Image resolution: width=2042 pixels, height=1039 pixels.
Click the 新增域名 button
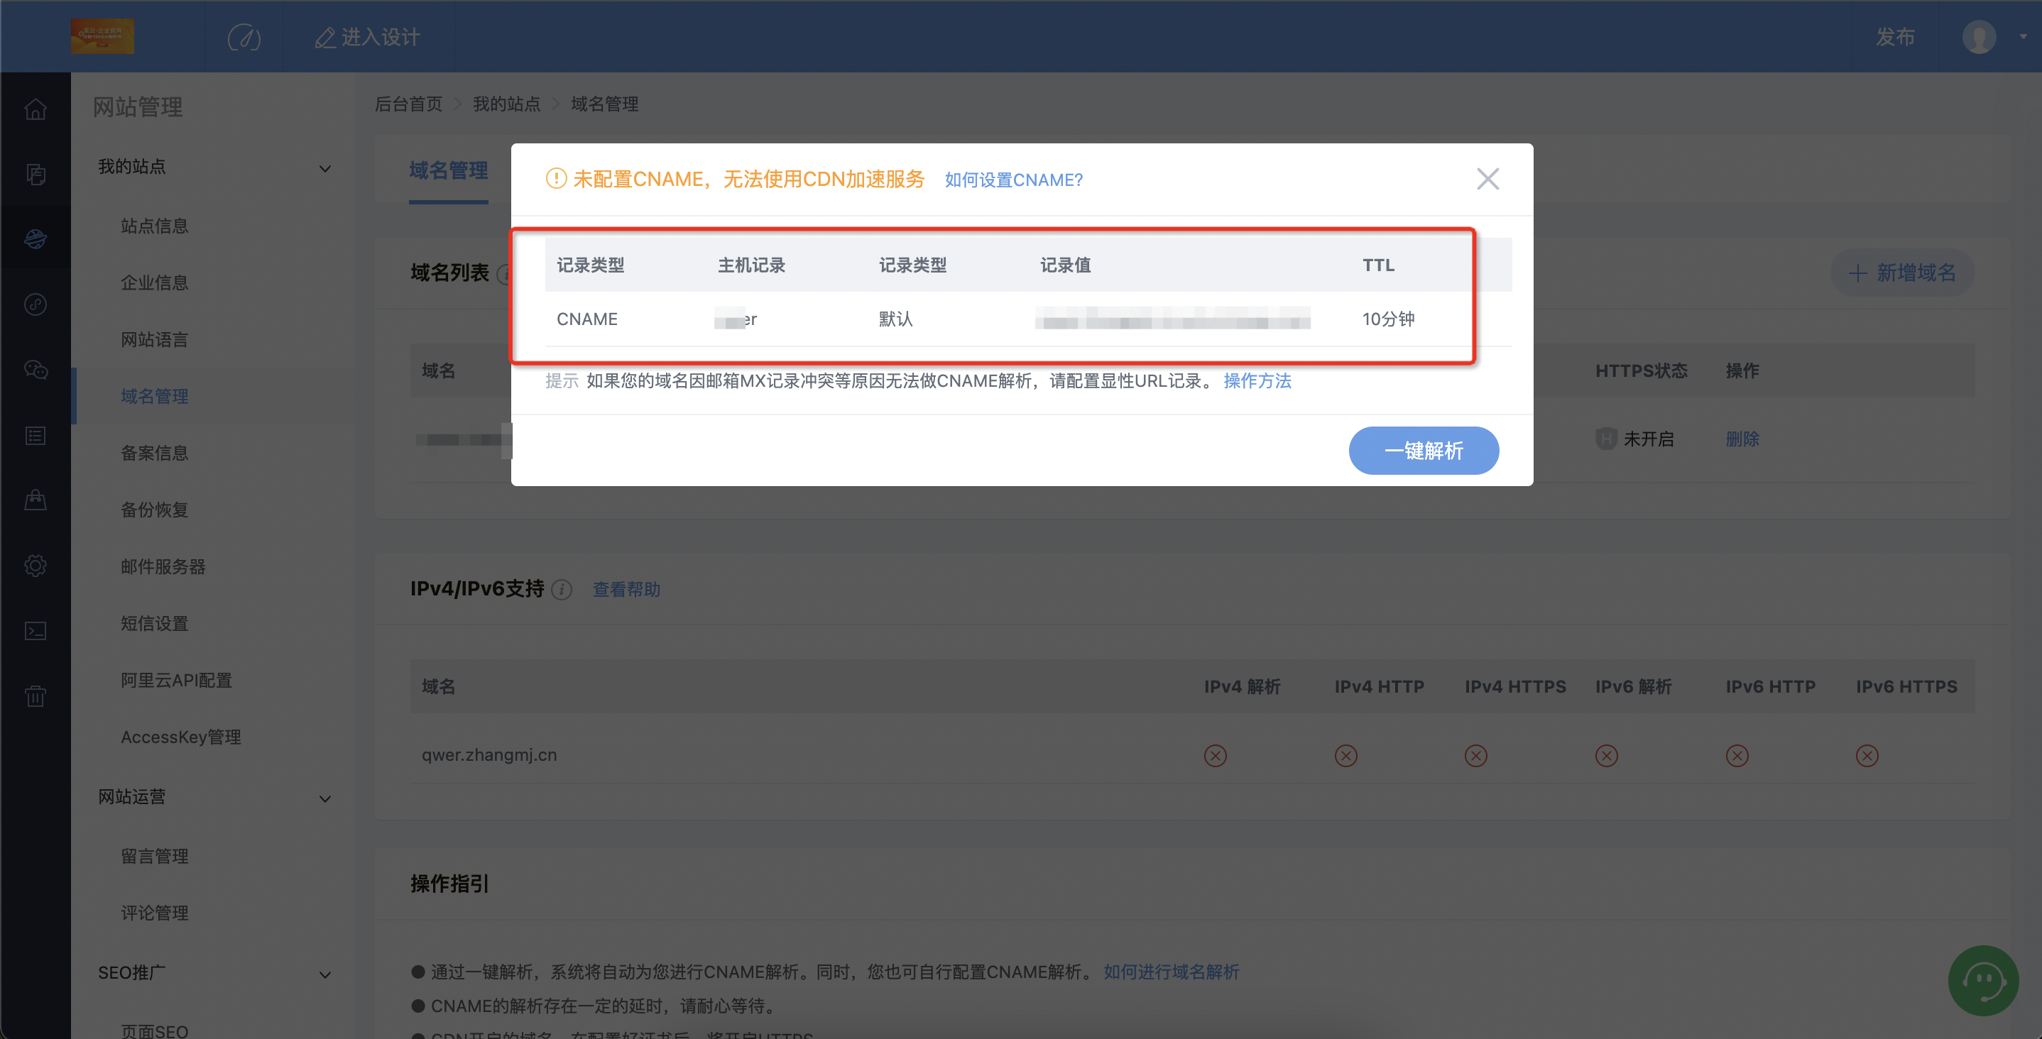(1901, 273)
